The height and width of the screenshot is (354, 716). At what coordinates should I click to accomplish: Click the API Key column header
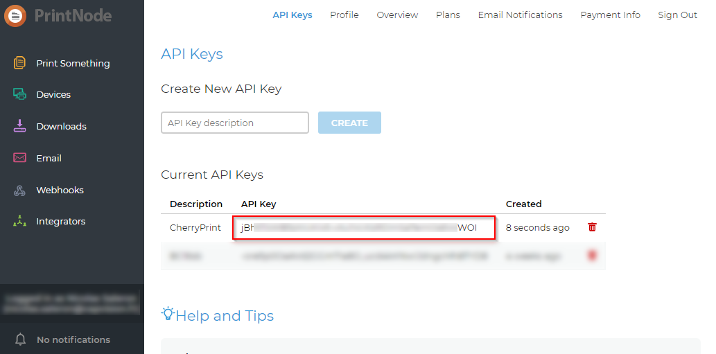pyautogui.click(x=259, y=204)
